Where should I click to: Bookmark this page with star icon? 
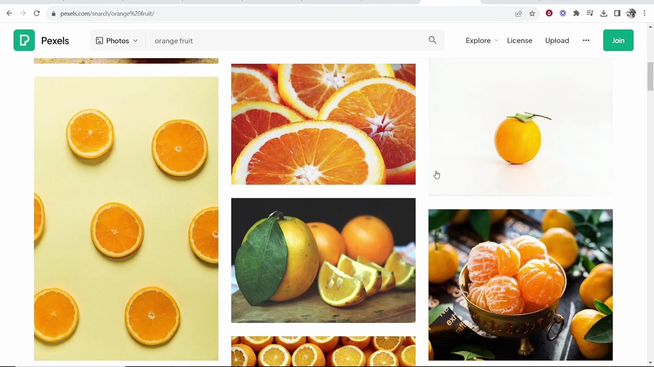pos(532,13)
